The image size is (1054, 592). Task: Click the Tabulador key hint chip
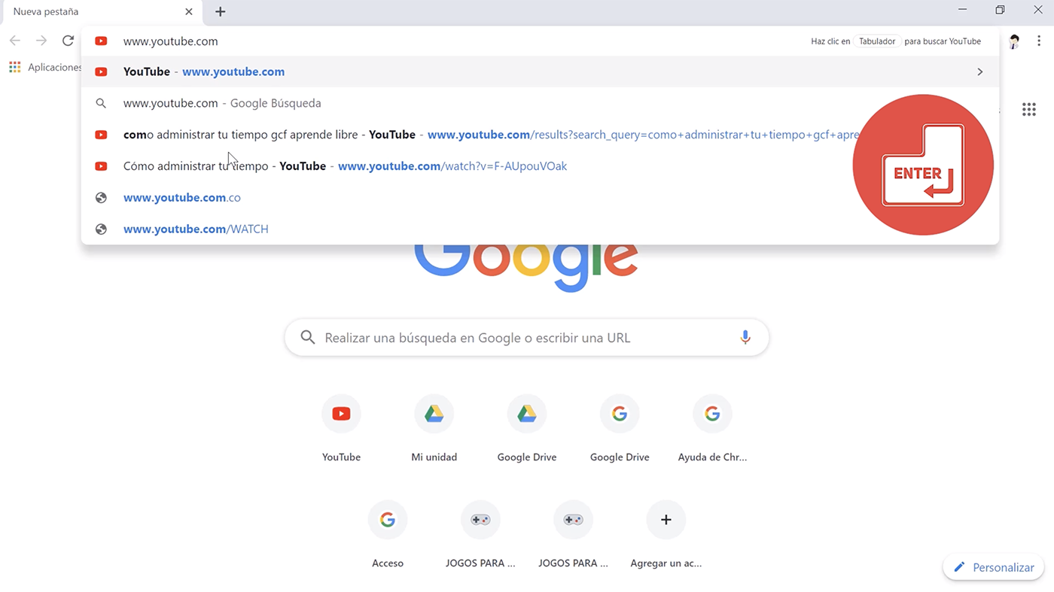(877, 41)
